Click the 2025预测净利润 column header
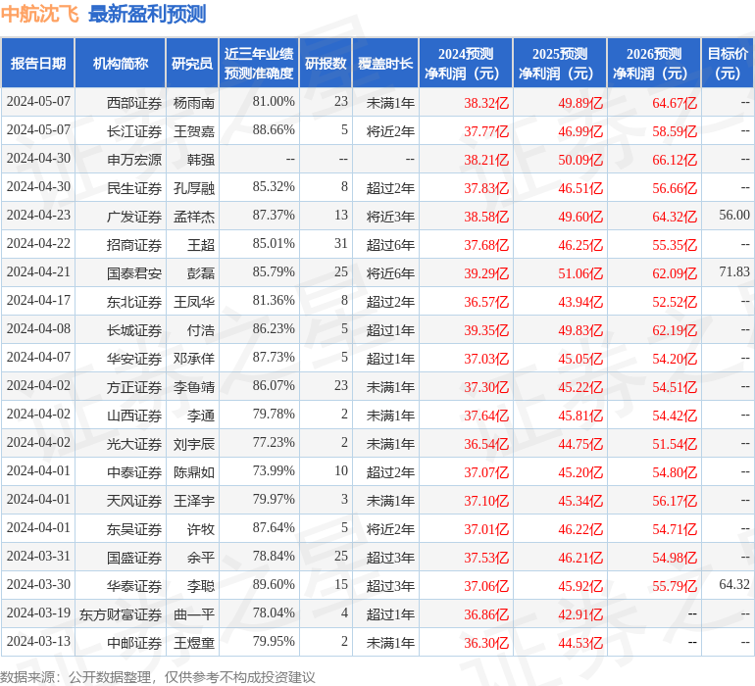The height and width of the screenshot is (686, 755). pos(560,64)
